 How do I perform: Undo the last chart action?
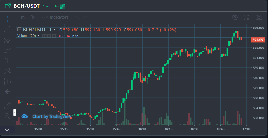77,17
